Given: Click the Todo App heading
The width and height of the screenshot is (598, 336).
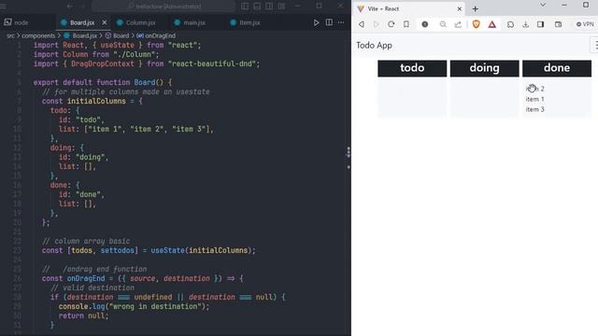Looking at the screenshot, I should (x=374, y=46).
